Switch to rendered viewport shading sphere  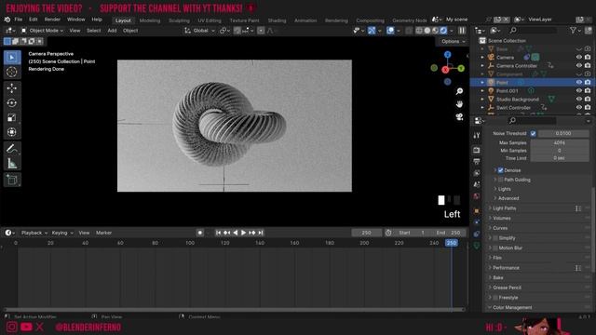(443, 31)
